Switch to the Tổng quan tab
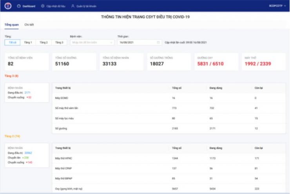 pos(11,25)
